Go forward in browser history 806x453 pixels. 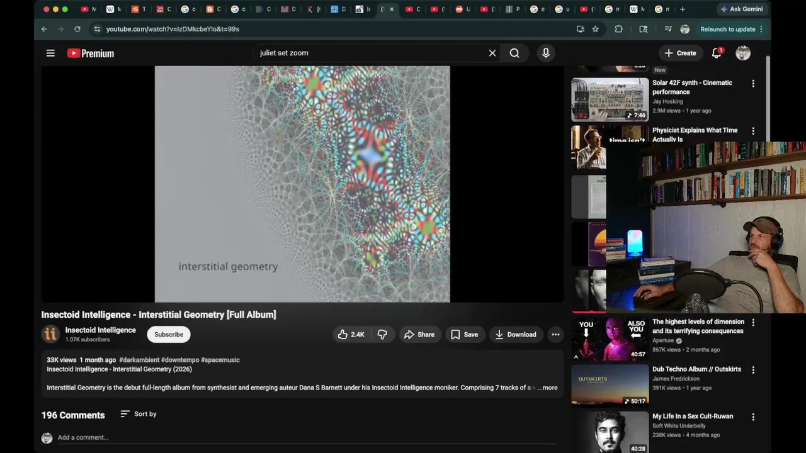point(60,29)
